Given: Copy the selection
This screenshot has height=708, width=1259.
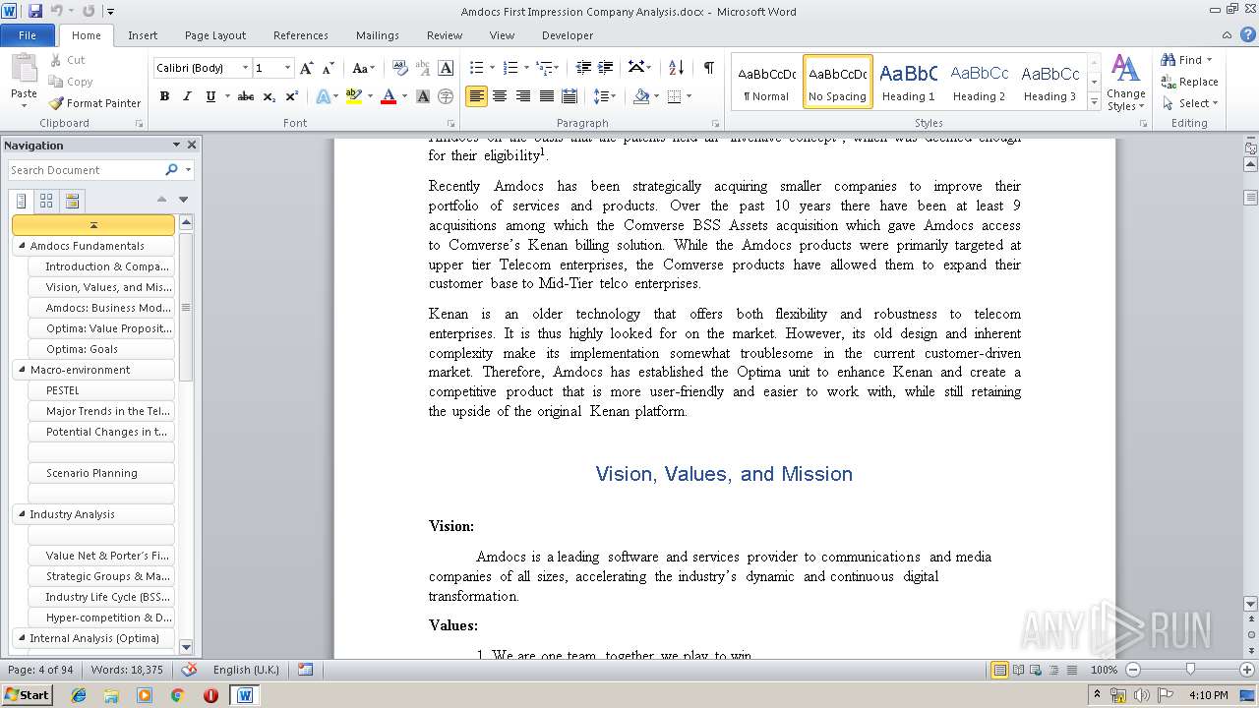Looking at the screenshot, I should [71, 82].
